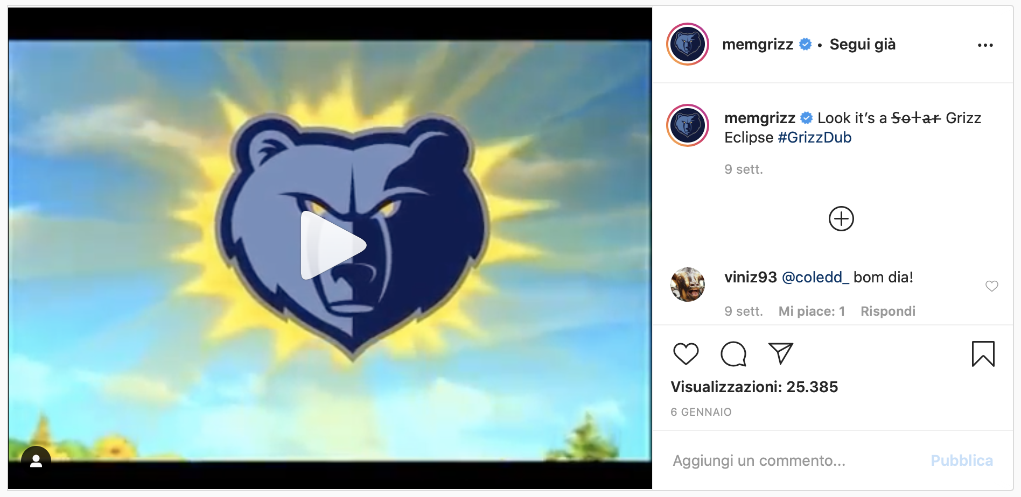Open memgrizz profile picture in header
The image size is (1021, 497).
point(688,44)
